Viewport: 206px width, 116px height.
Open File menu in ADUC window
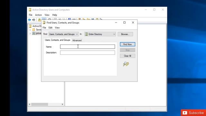31,15
